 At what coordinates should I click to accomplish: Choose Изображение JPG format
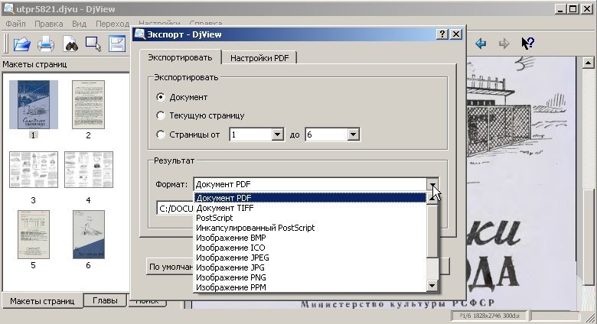310,267
